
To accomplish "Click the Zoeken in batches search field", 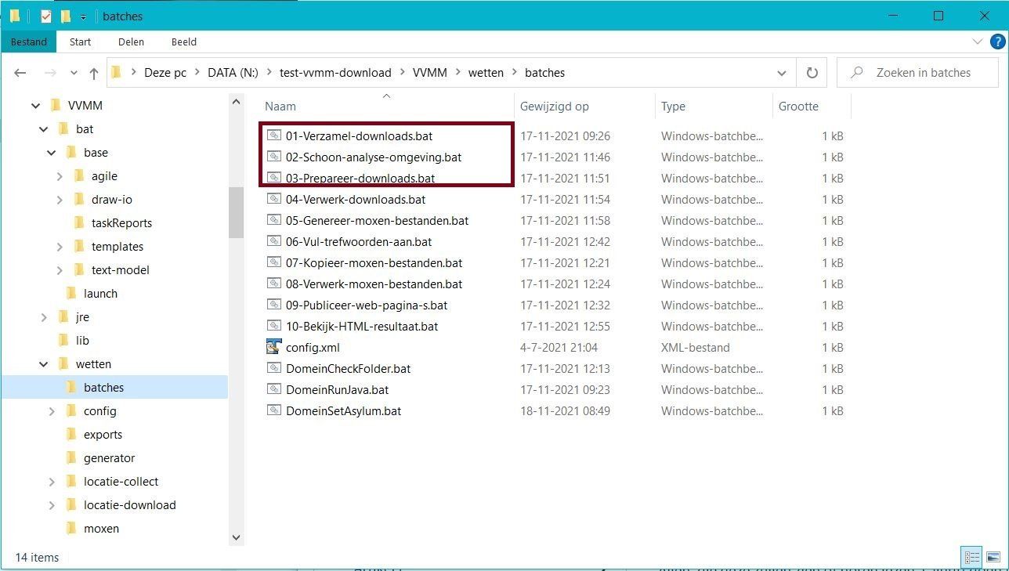I will click(x=917, y=73).
